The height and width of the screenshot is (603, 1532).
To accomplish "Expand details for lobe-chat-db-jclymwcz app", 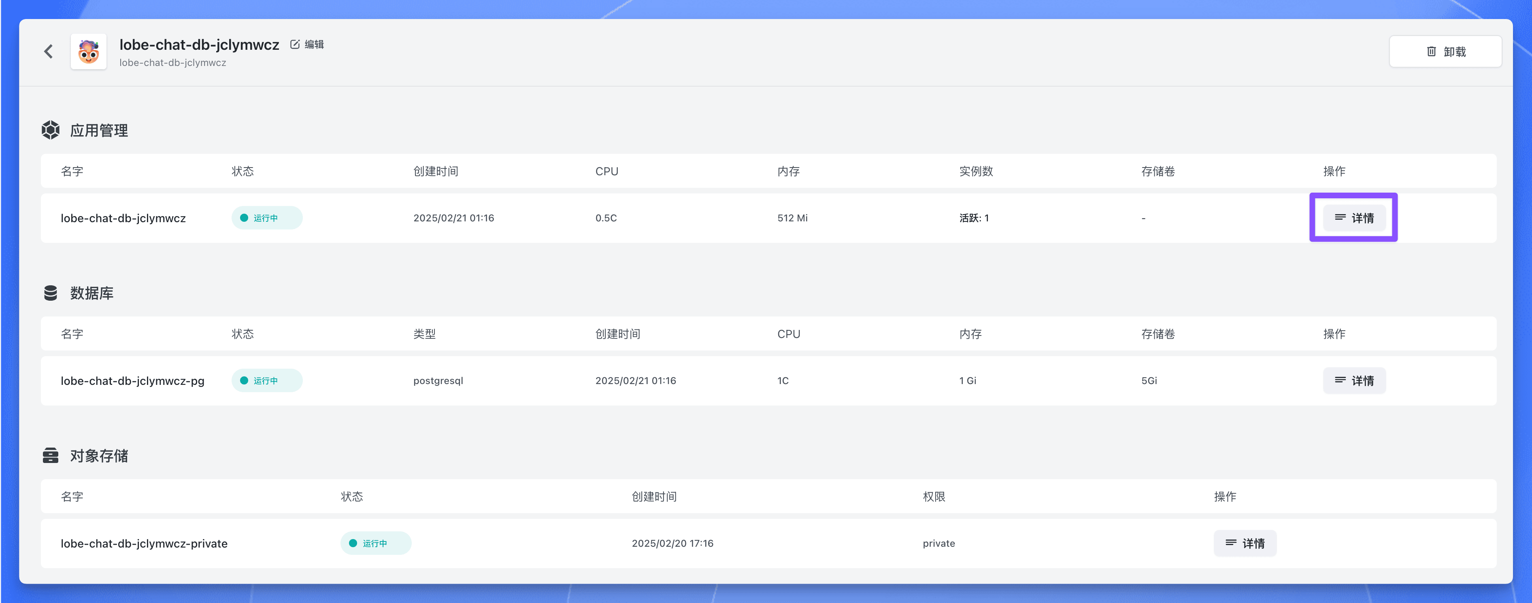I will (x=1353, y=217).
